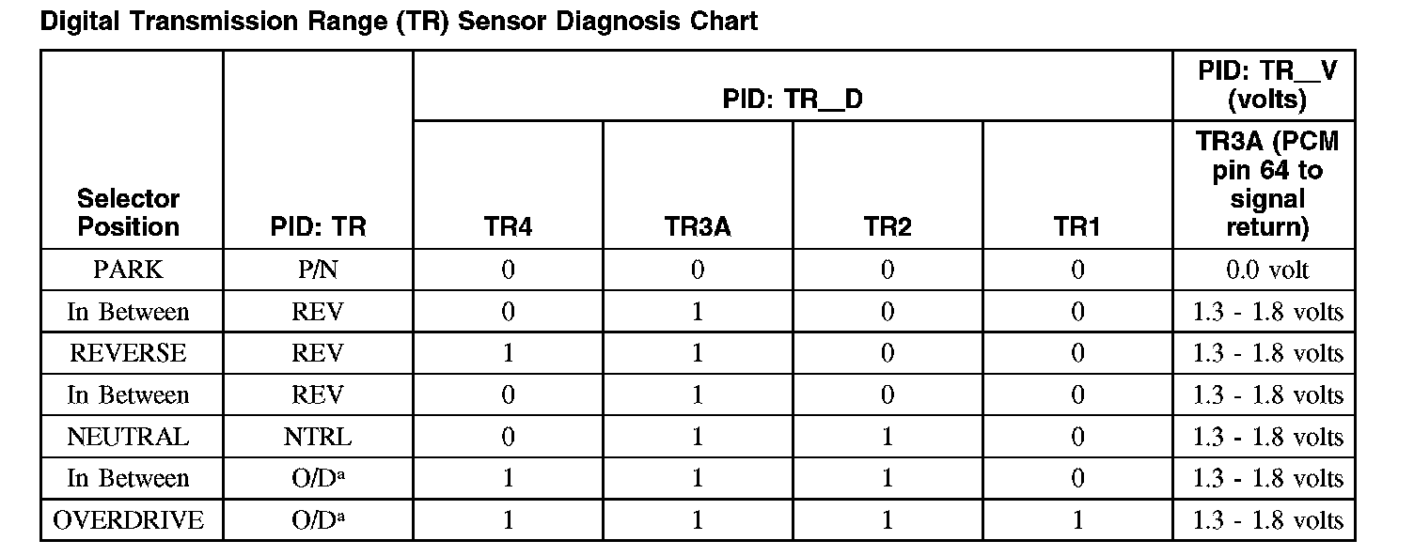
Task: Select the Selector Position column header
Action: pyautogui.click(x=129, y=213)
